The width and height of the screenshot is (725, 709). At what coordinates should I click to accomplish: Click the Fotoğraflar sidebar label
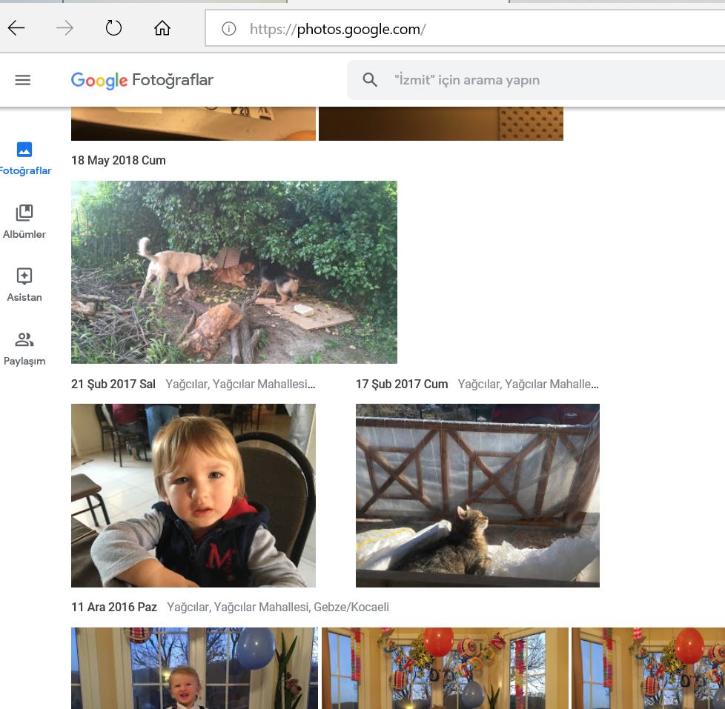point(25,170)
